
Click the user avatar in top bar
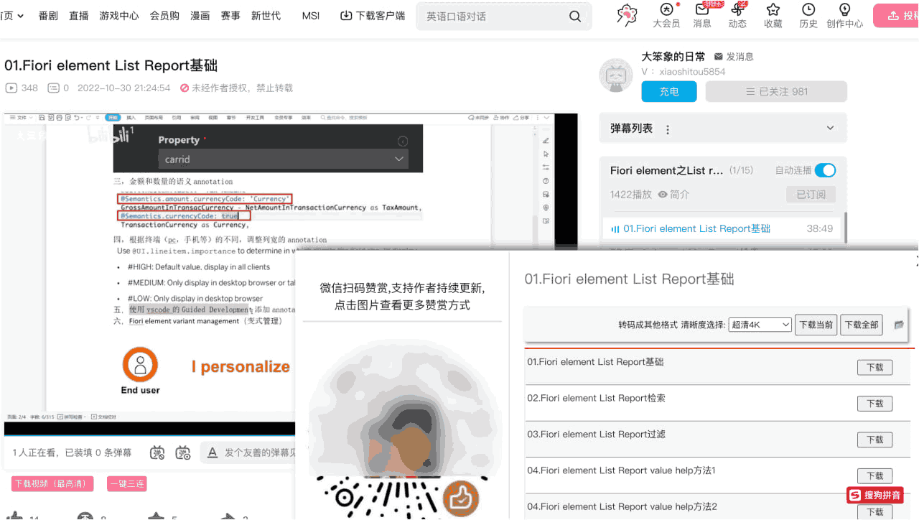(x=628, y=15)
